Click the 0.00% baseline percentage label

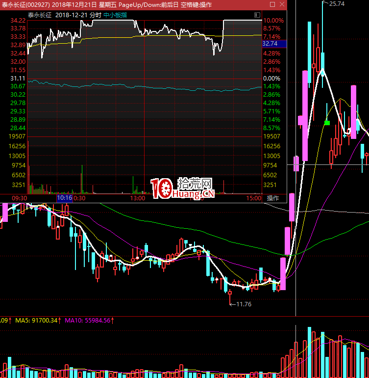272,79
